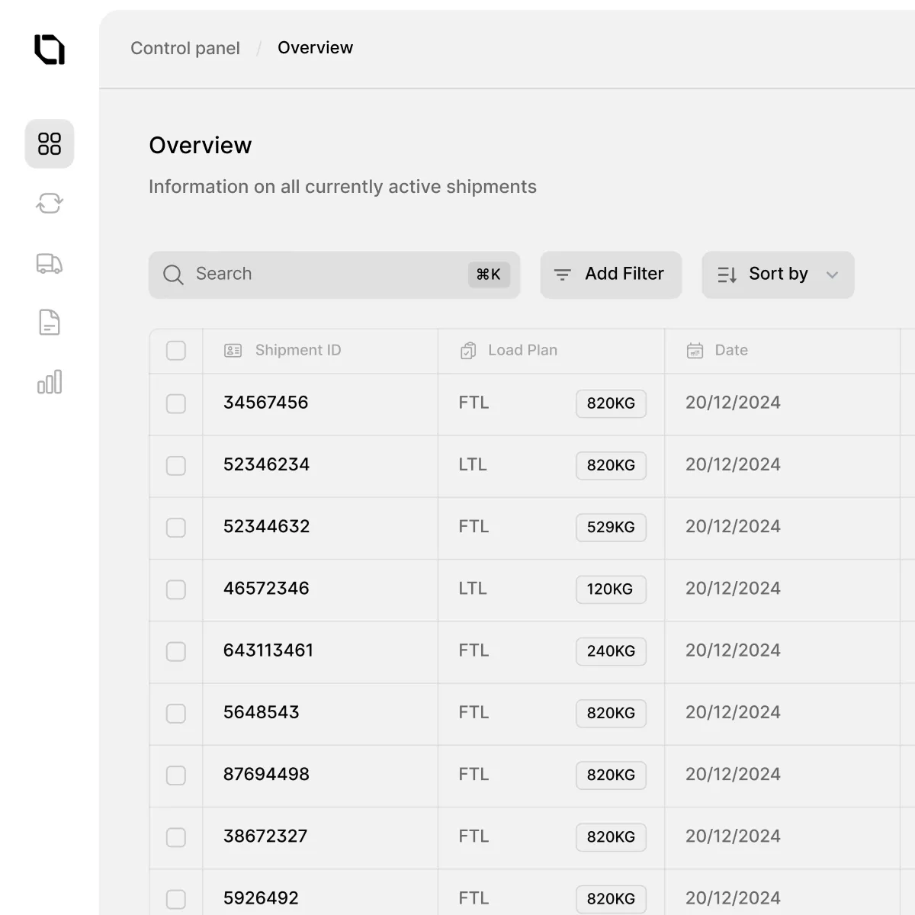View analytics via bar chart sidebar icon

(49, 382)
